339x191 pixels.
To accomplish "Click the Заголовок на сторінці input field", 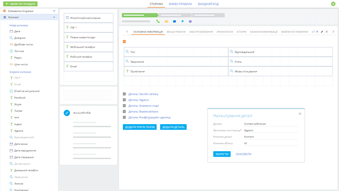I will point(271,131).
